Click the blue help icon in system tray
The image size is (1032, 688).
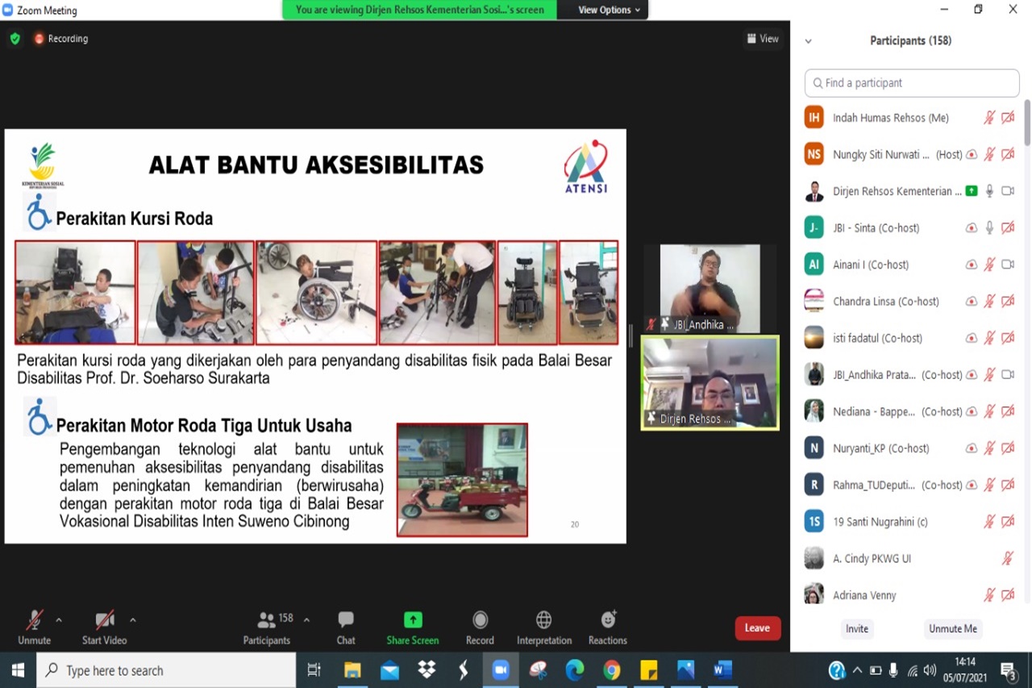pyautogui.click(x=837, y=670)
